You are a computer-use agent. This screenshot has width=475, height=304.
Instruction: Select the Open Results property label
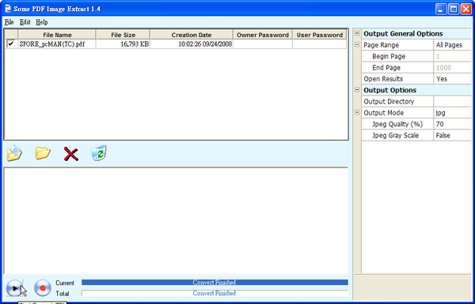(x=383, y=79)
